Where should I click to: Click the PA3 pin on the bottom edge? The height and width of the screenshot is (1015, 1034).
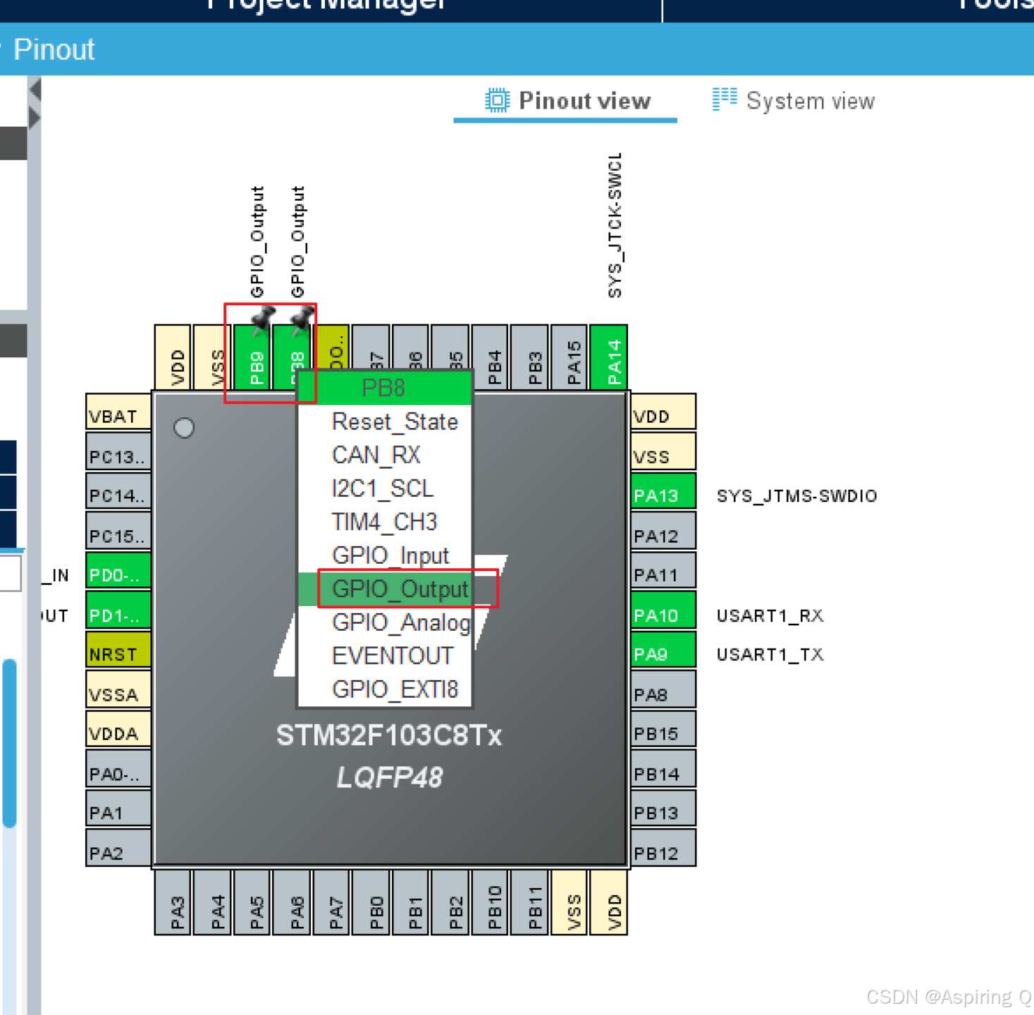point(173,902)
